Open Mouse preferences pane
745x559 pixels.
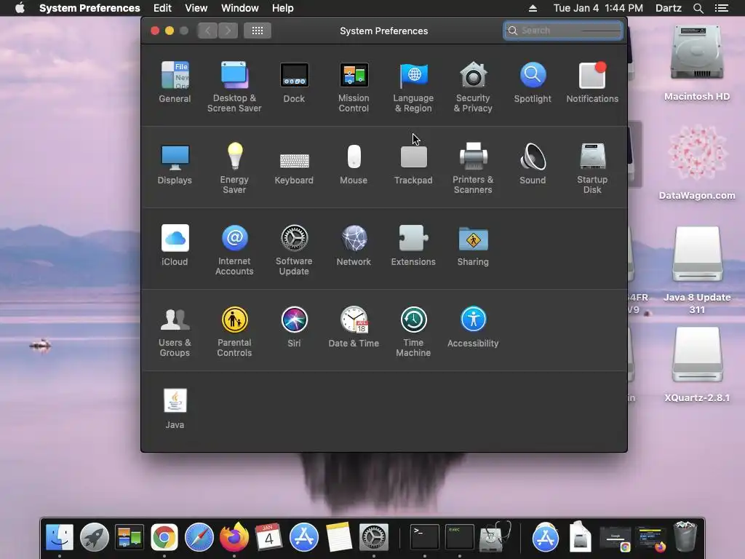pyautogui.click(x=354, y=164)
